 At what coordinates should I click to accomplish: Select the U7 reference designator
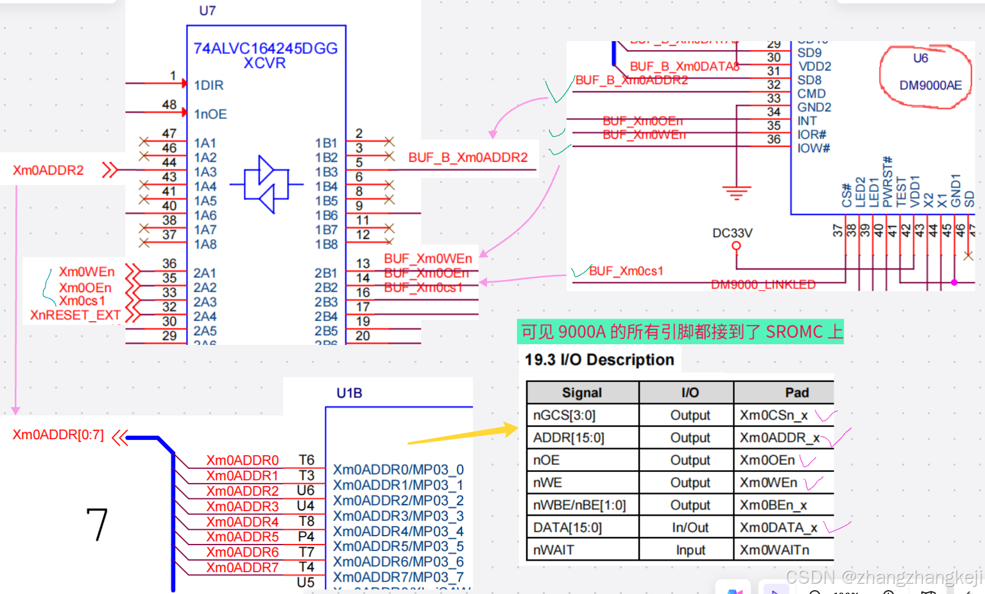point(207,11)
